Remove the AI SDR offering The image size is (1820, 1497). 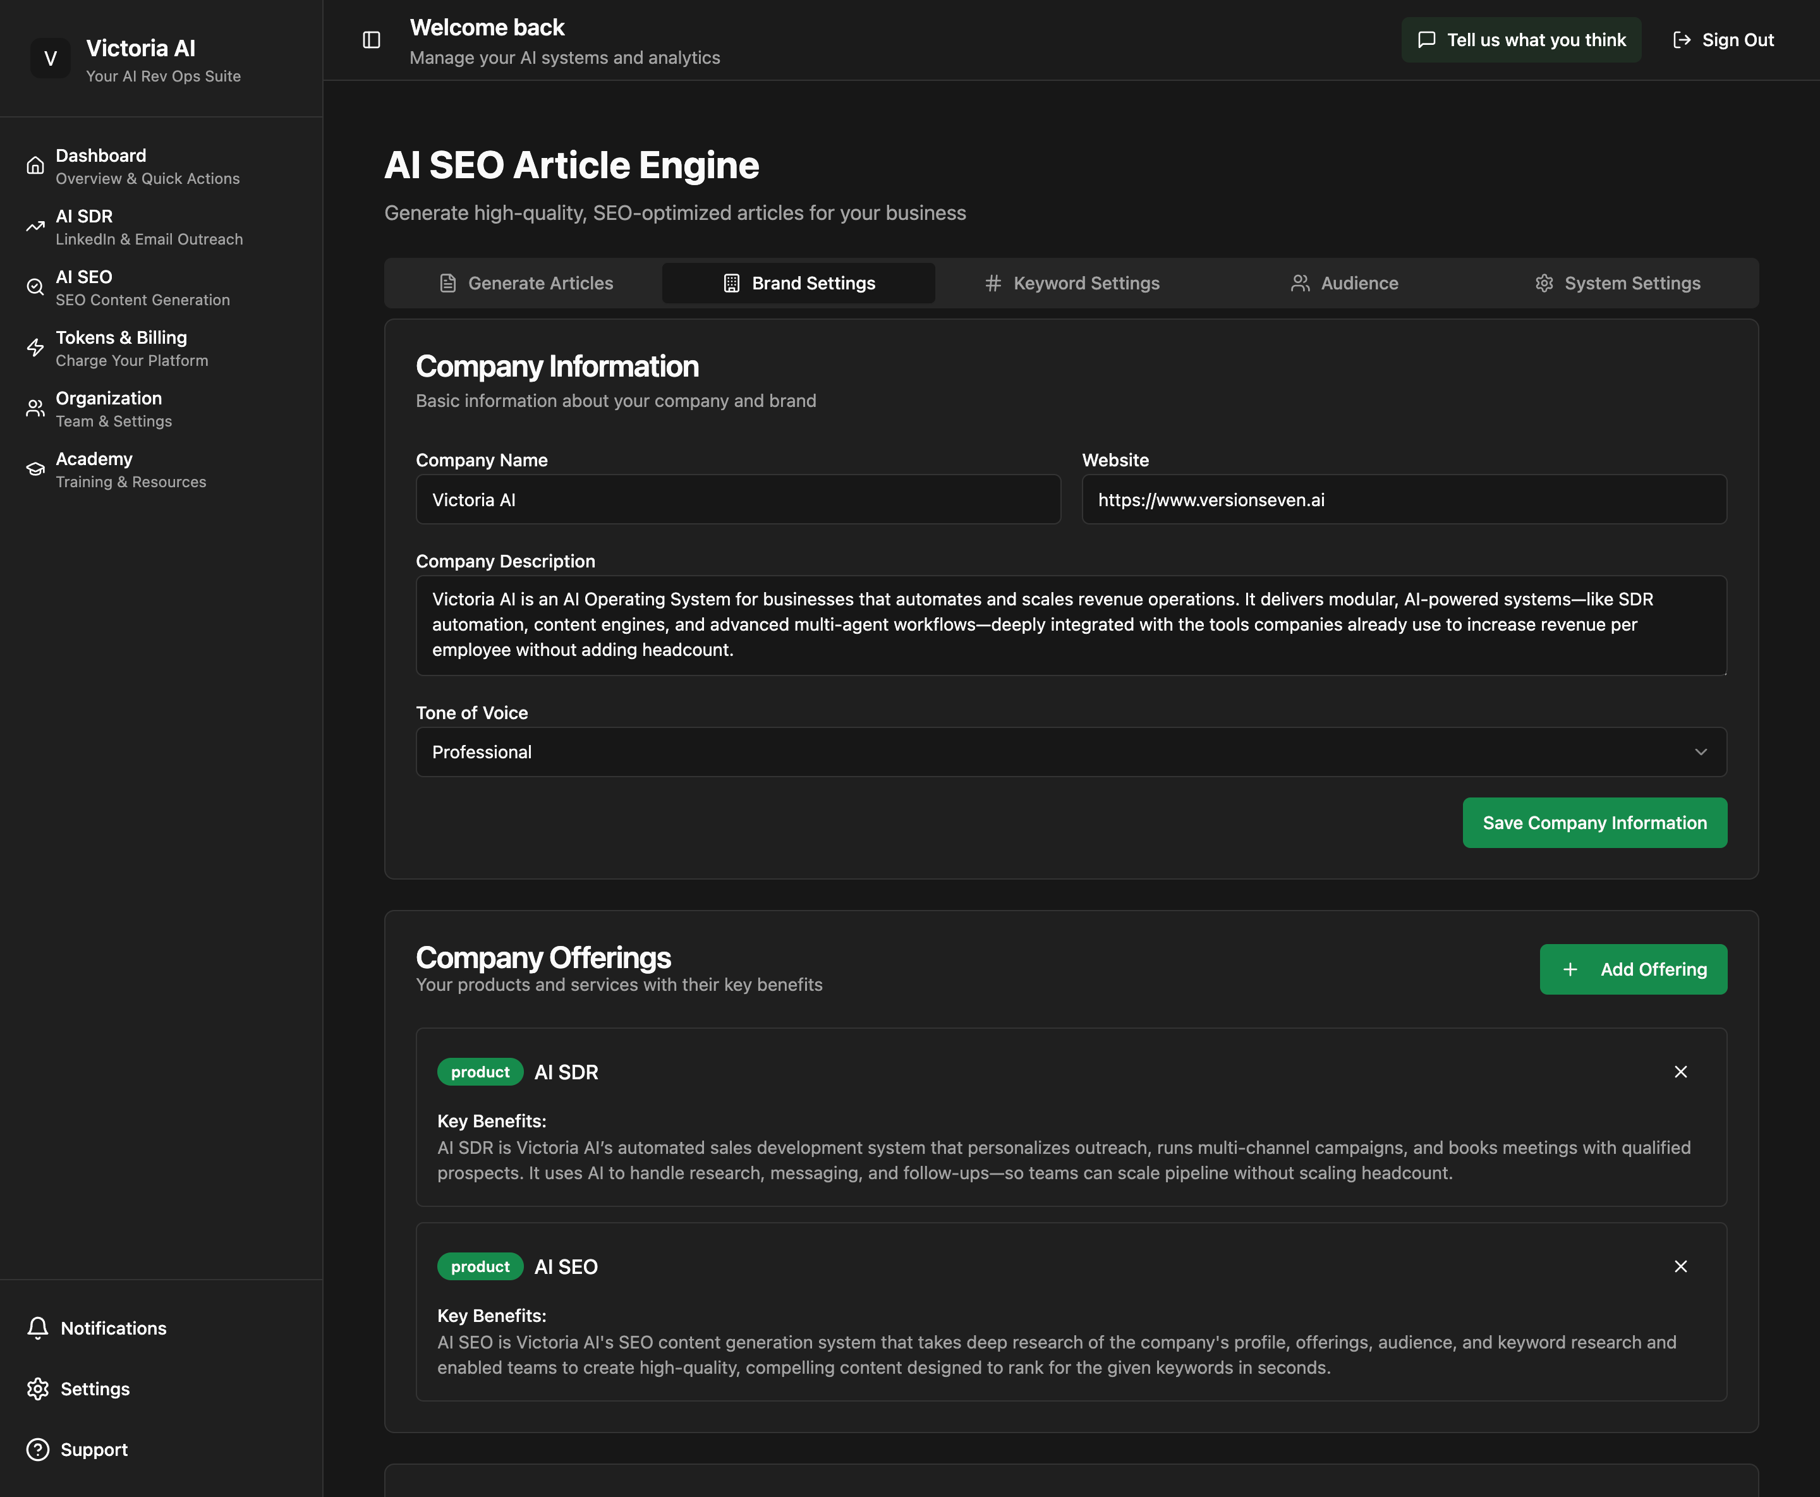[x=1680, y=1072]
